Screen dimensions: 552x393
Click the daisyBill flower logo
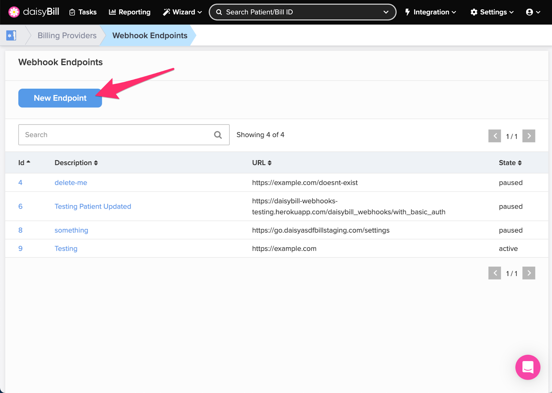coord(14,12)
